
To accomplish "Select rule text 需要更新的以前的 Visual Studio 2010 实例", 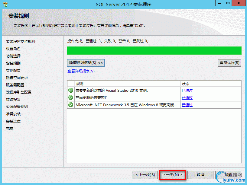I will pyautogui.click(x=112, y=91).
